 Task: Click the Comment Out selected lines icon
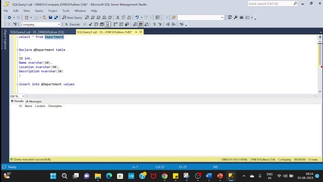coord(154,24)
